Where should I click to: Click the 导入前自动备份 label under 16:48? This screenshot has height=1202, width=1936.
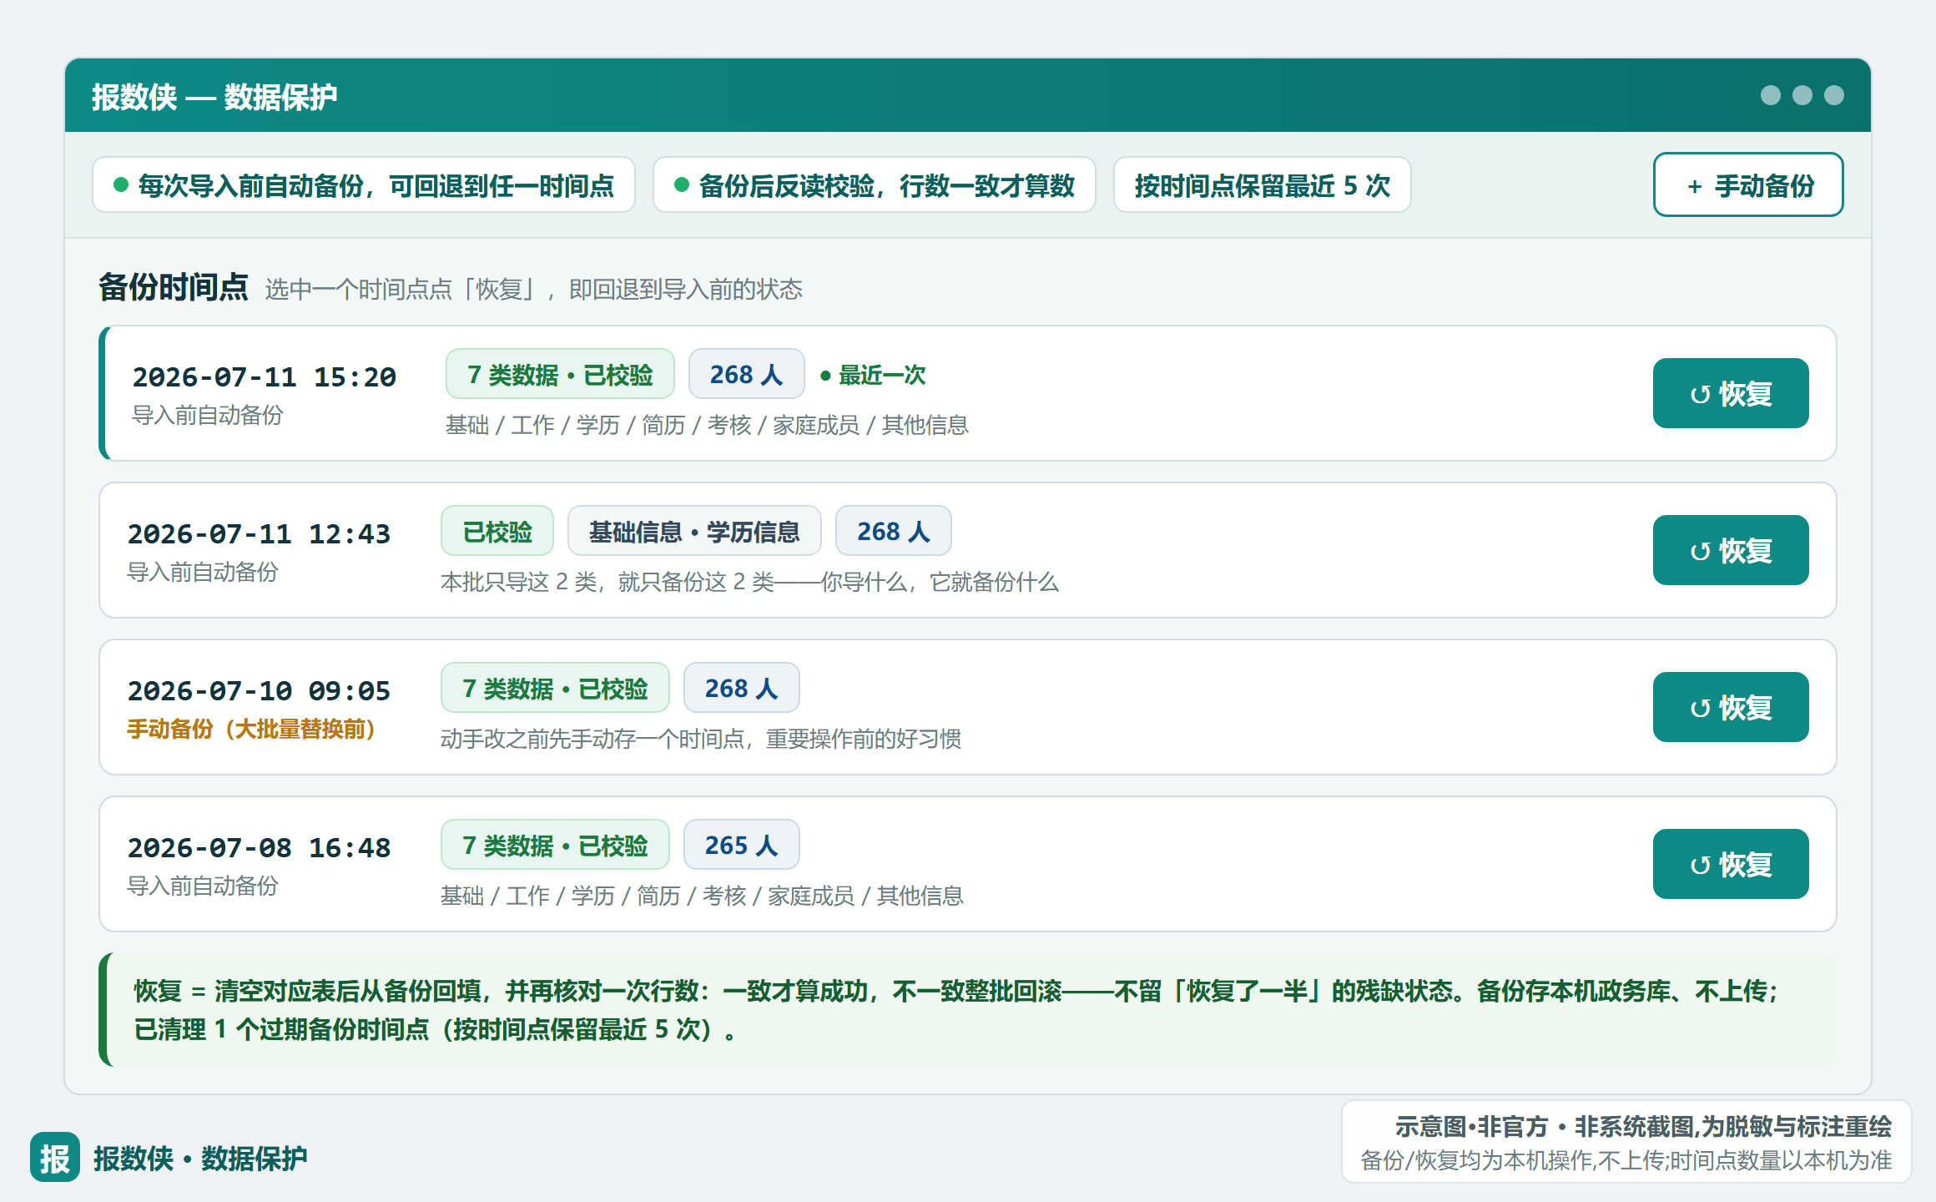tap(203, 886)
